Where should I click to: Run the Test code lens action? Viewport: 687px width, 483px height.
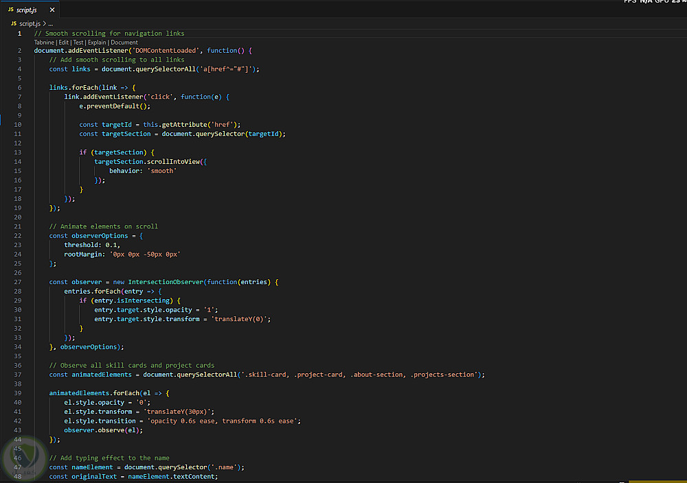tap(78, 42)
